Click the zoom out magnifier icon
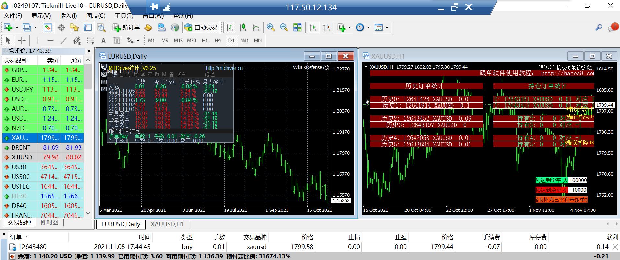This screenshot has width=620, height=260. [284, 27]
